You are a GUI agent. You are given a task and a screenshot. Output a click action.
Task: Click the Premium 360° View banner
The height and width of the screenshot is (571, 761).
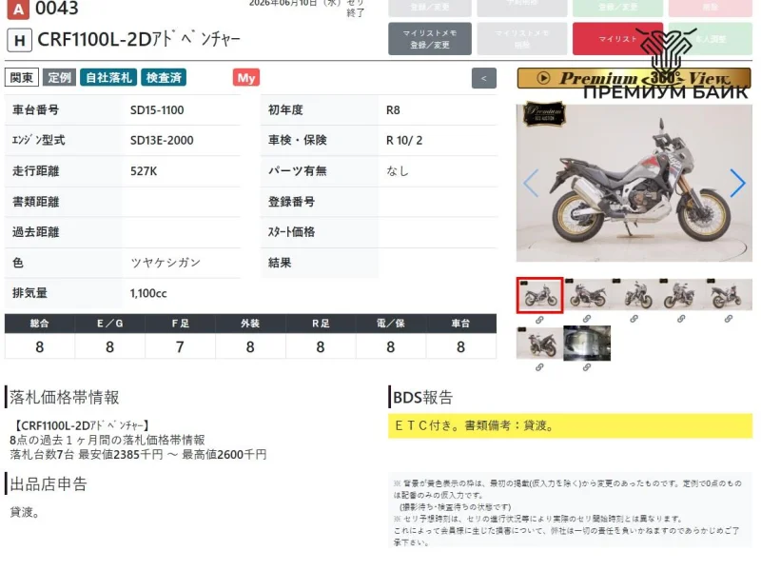coord(634,78)
